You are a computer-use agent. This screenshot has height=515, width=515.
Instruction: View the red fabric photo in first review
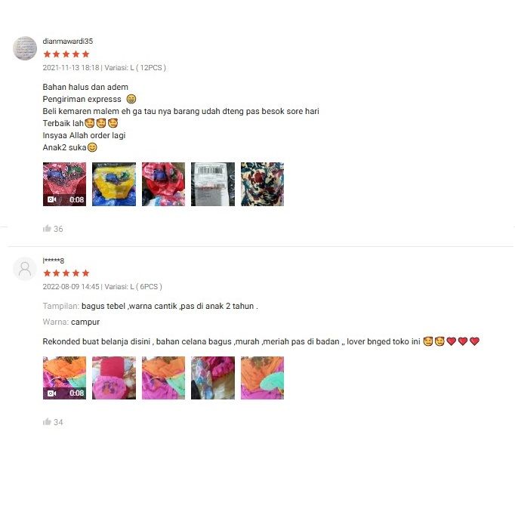(x=163, y=184)
